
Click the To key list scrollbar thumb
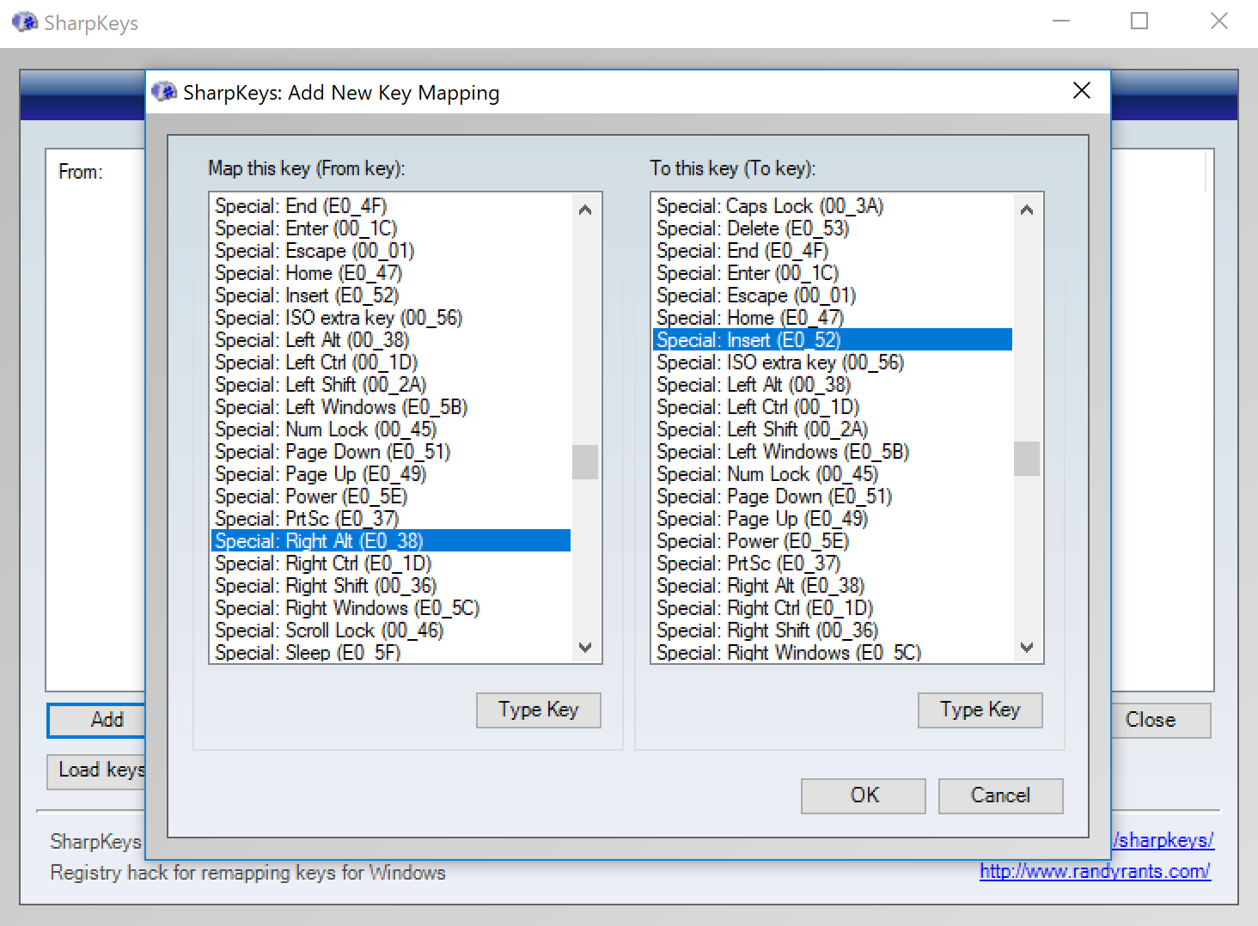(1027, 459)
